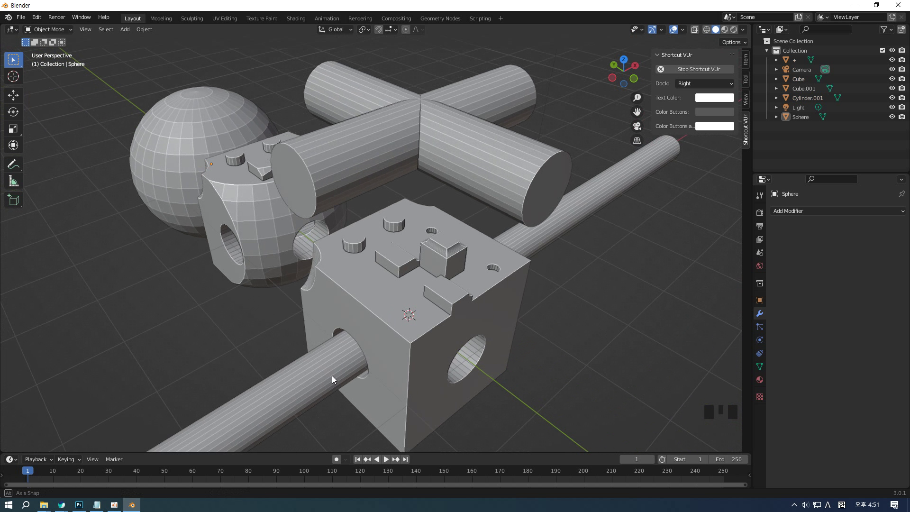
Task: Activate the Annotate pencil tool
Action: [13, 165]
